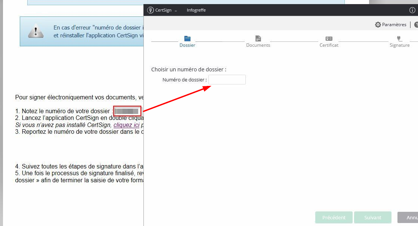The image size is (418, 226).
Task: Follow the 'cliquez ici' link
Action: click(x=126, y=125)
